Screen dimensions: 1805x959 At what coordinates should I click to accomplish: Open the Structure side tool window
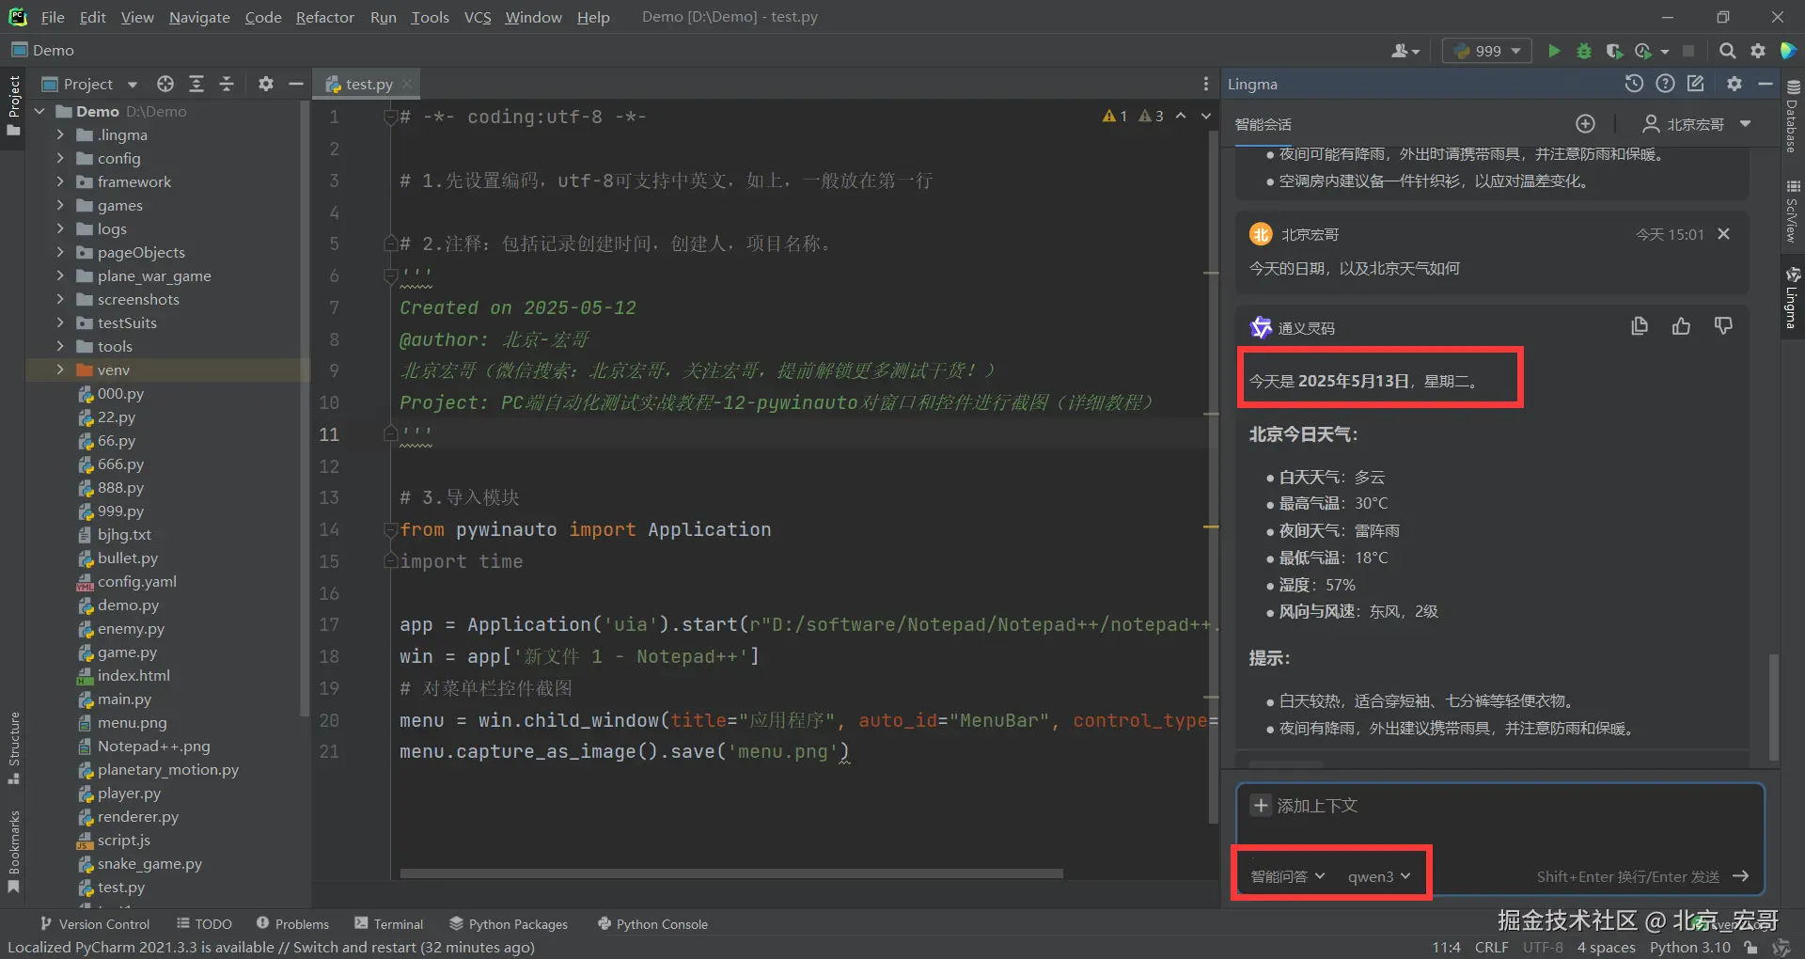pos(14,747)
